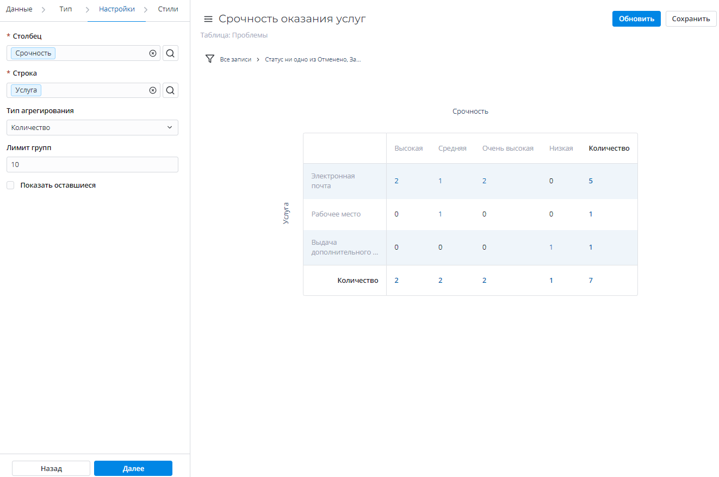The image size is (719, 477).
Task: Expand the Тип агрегирования dropdown
Action: click(x=92, y=128)
